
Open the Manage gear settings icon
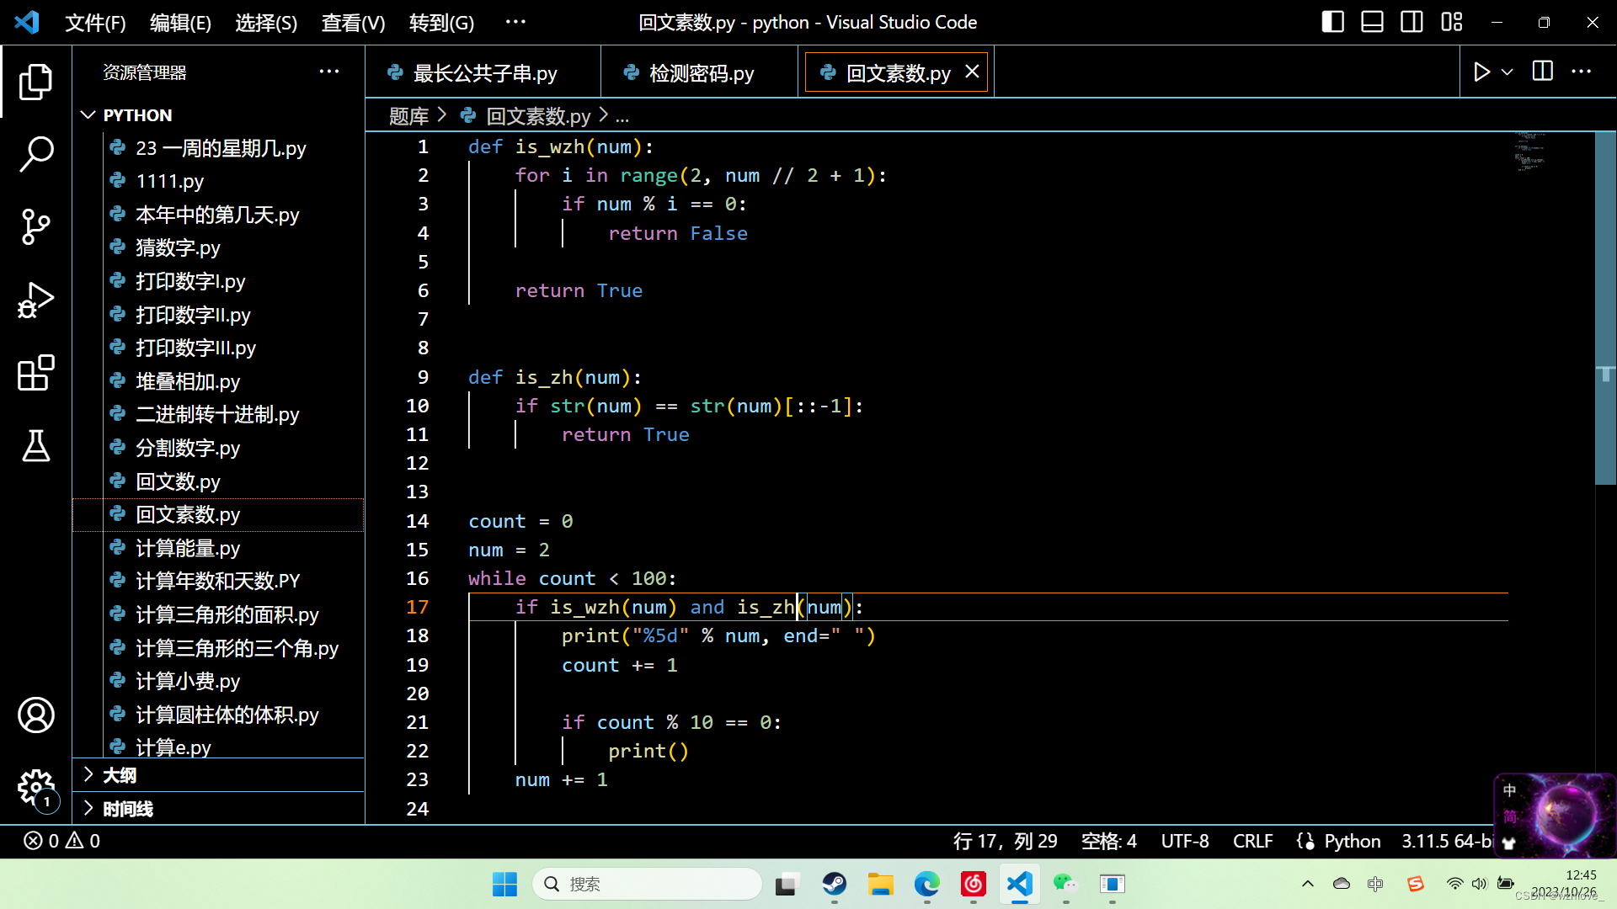coord(35,789)
